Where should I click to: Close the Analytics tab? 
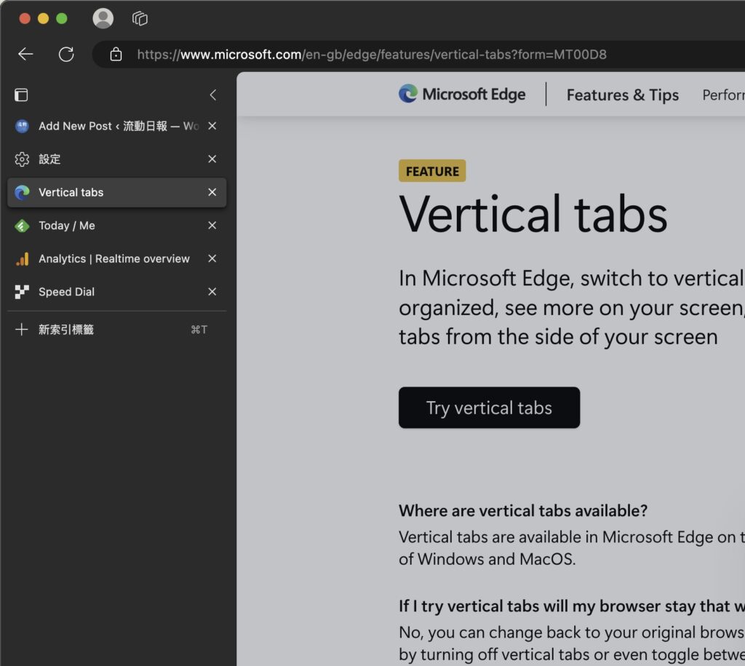tap(212, 259)
